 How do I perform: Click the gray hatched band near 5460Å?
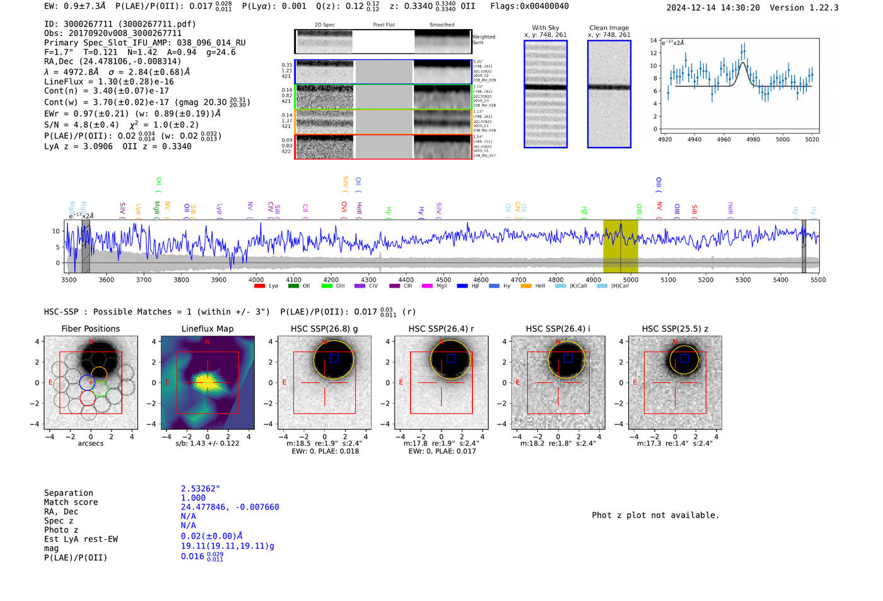point(804,247)
